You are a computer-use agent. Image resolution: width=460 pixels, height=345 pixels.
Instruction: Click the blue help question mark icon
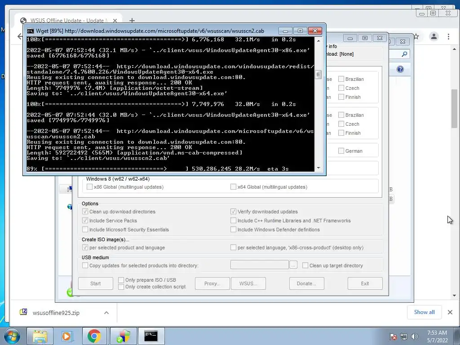400,69
